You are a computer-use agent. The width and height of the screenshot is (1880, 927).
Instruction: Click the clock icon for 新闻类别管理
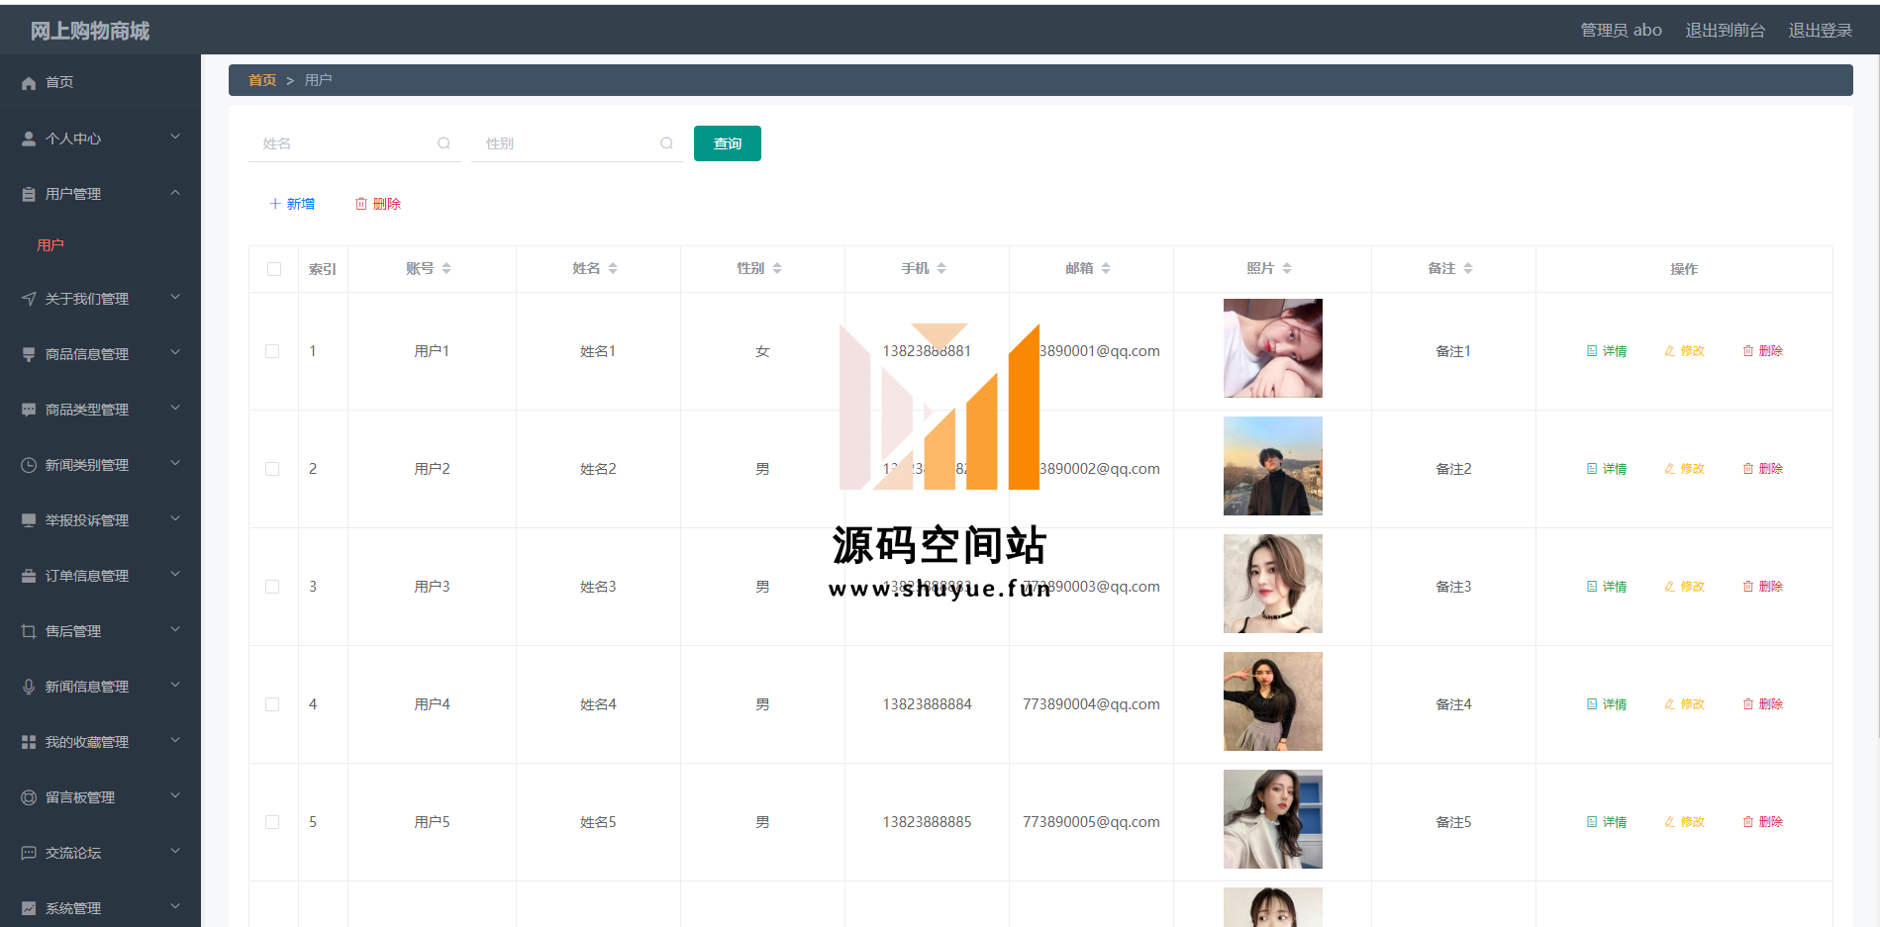[x=29, y=465]
